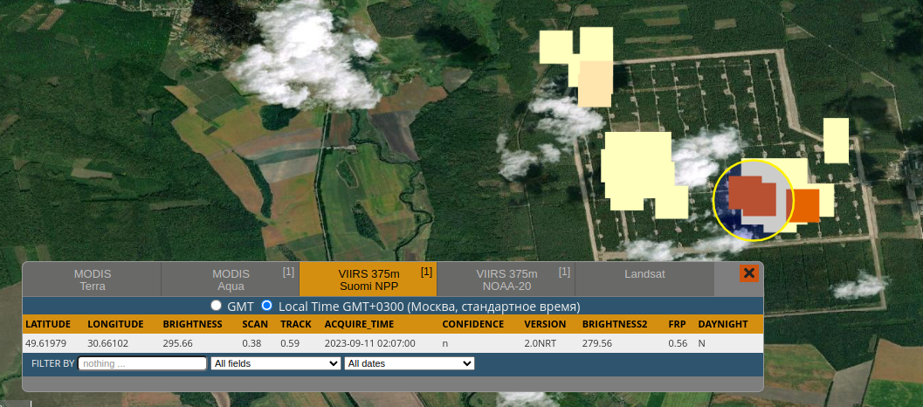Open the All fields dropdown
Screen dimensions: 923x407
(x=275, y=363)
